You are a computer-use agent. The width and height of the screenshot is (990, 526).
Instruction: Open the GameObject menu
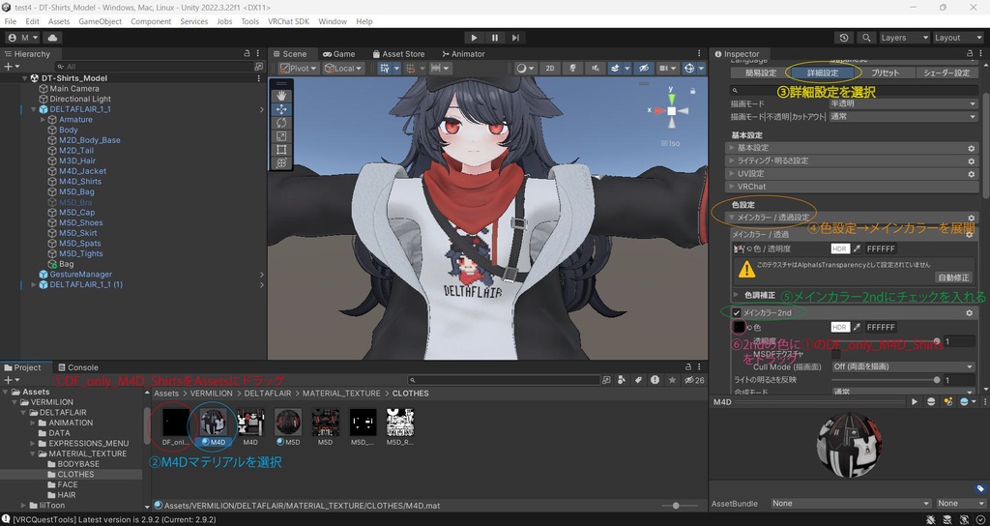[x=100, y=21]
